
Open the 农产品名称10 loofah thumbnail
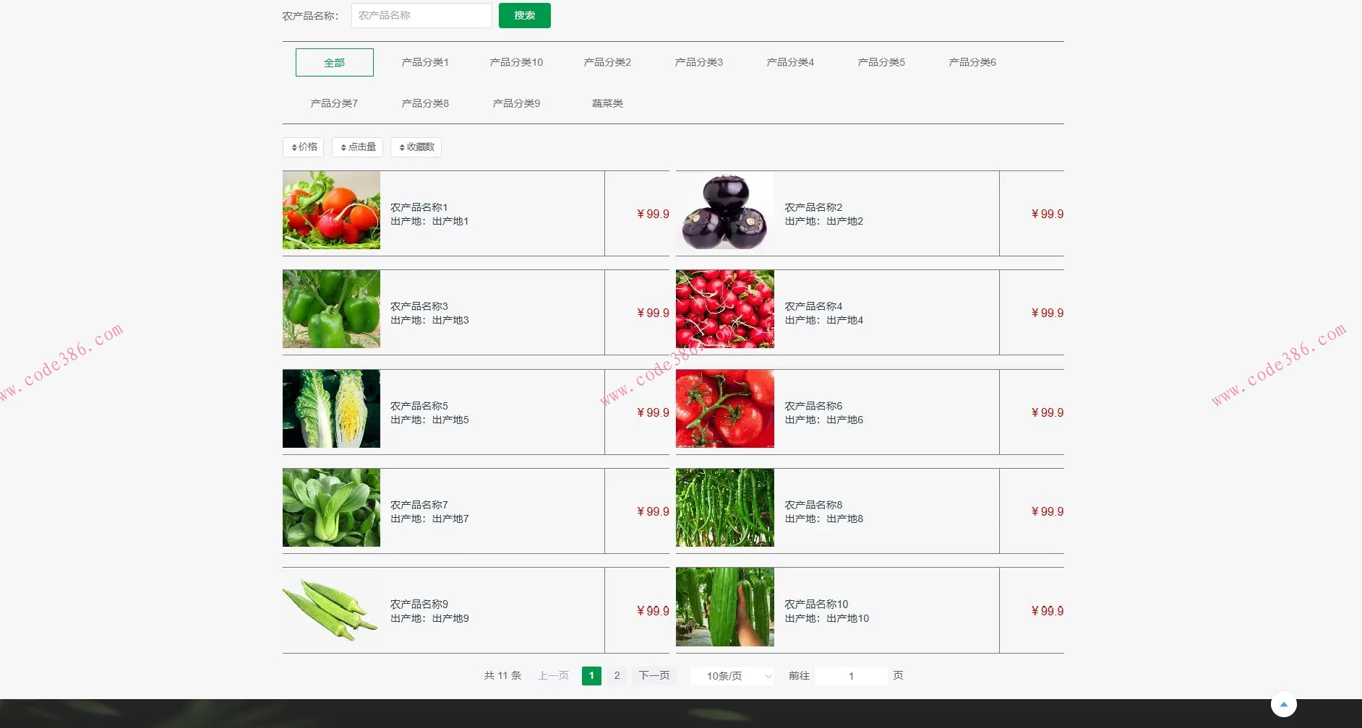(725, 607)
